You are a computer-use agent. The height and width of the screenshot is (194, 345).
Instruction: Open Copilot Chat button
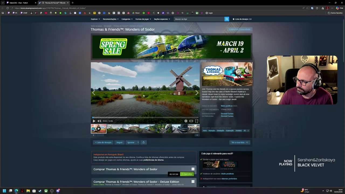339,8
